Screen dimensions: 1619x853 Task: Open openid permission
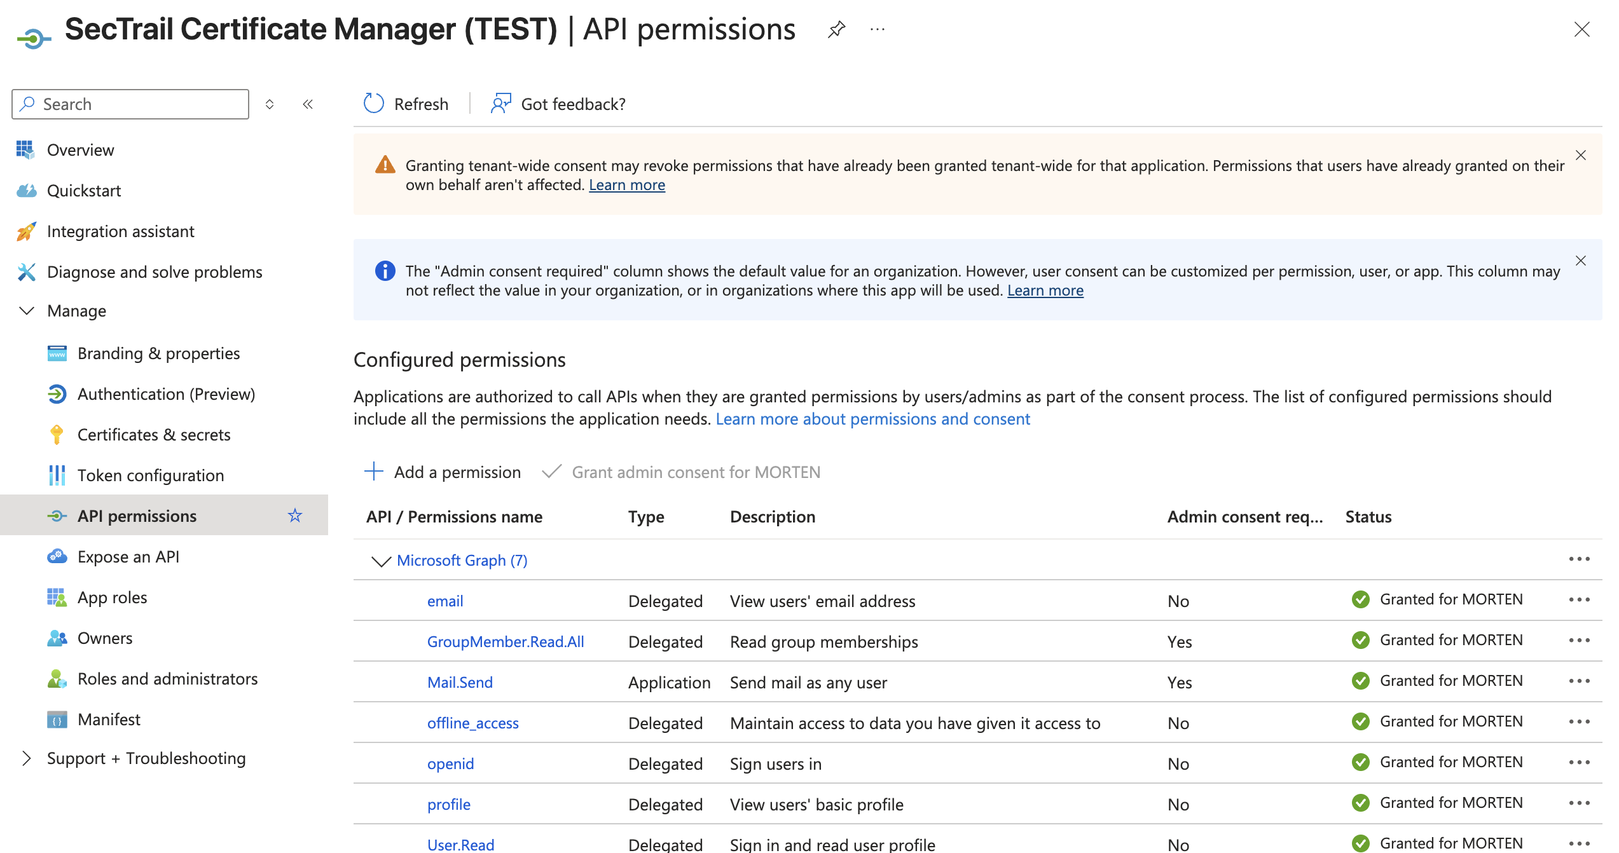click(450, 764)
